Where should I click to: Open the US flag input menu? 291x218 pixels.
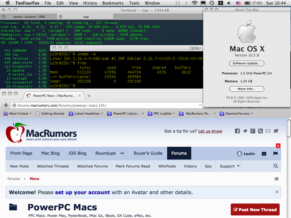[x=238, y=3]
